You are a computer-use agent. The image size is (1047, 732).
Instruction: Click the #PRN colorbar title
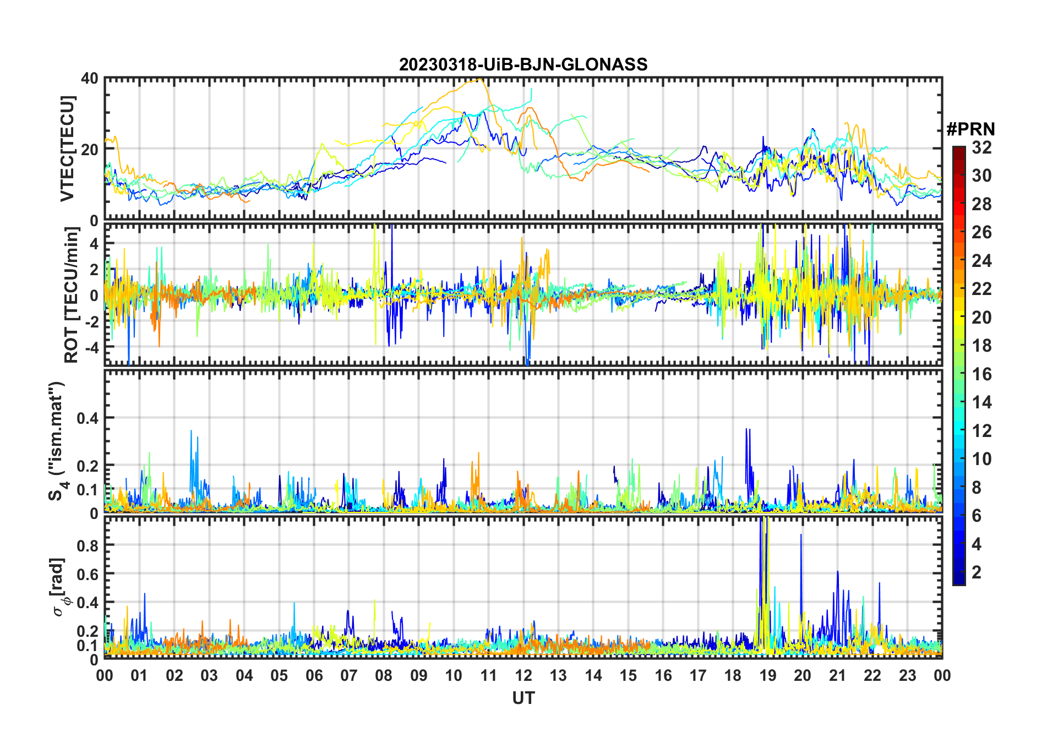[x=970, y=129]
